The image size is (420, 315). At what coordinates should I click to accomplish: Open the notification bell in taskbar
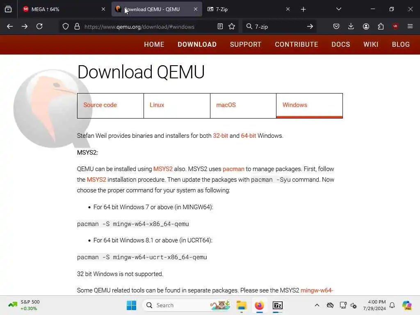tap(392, 305)
